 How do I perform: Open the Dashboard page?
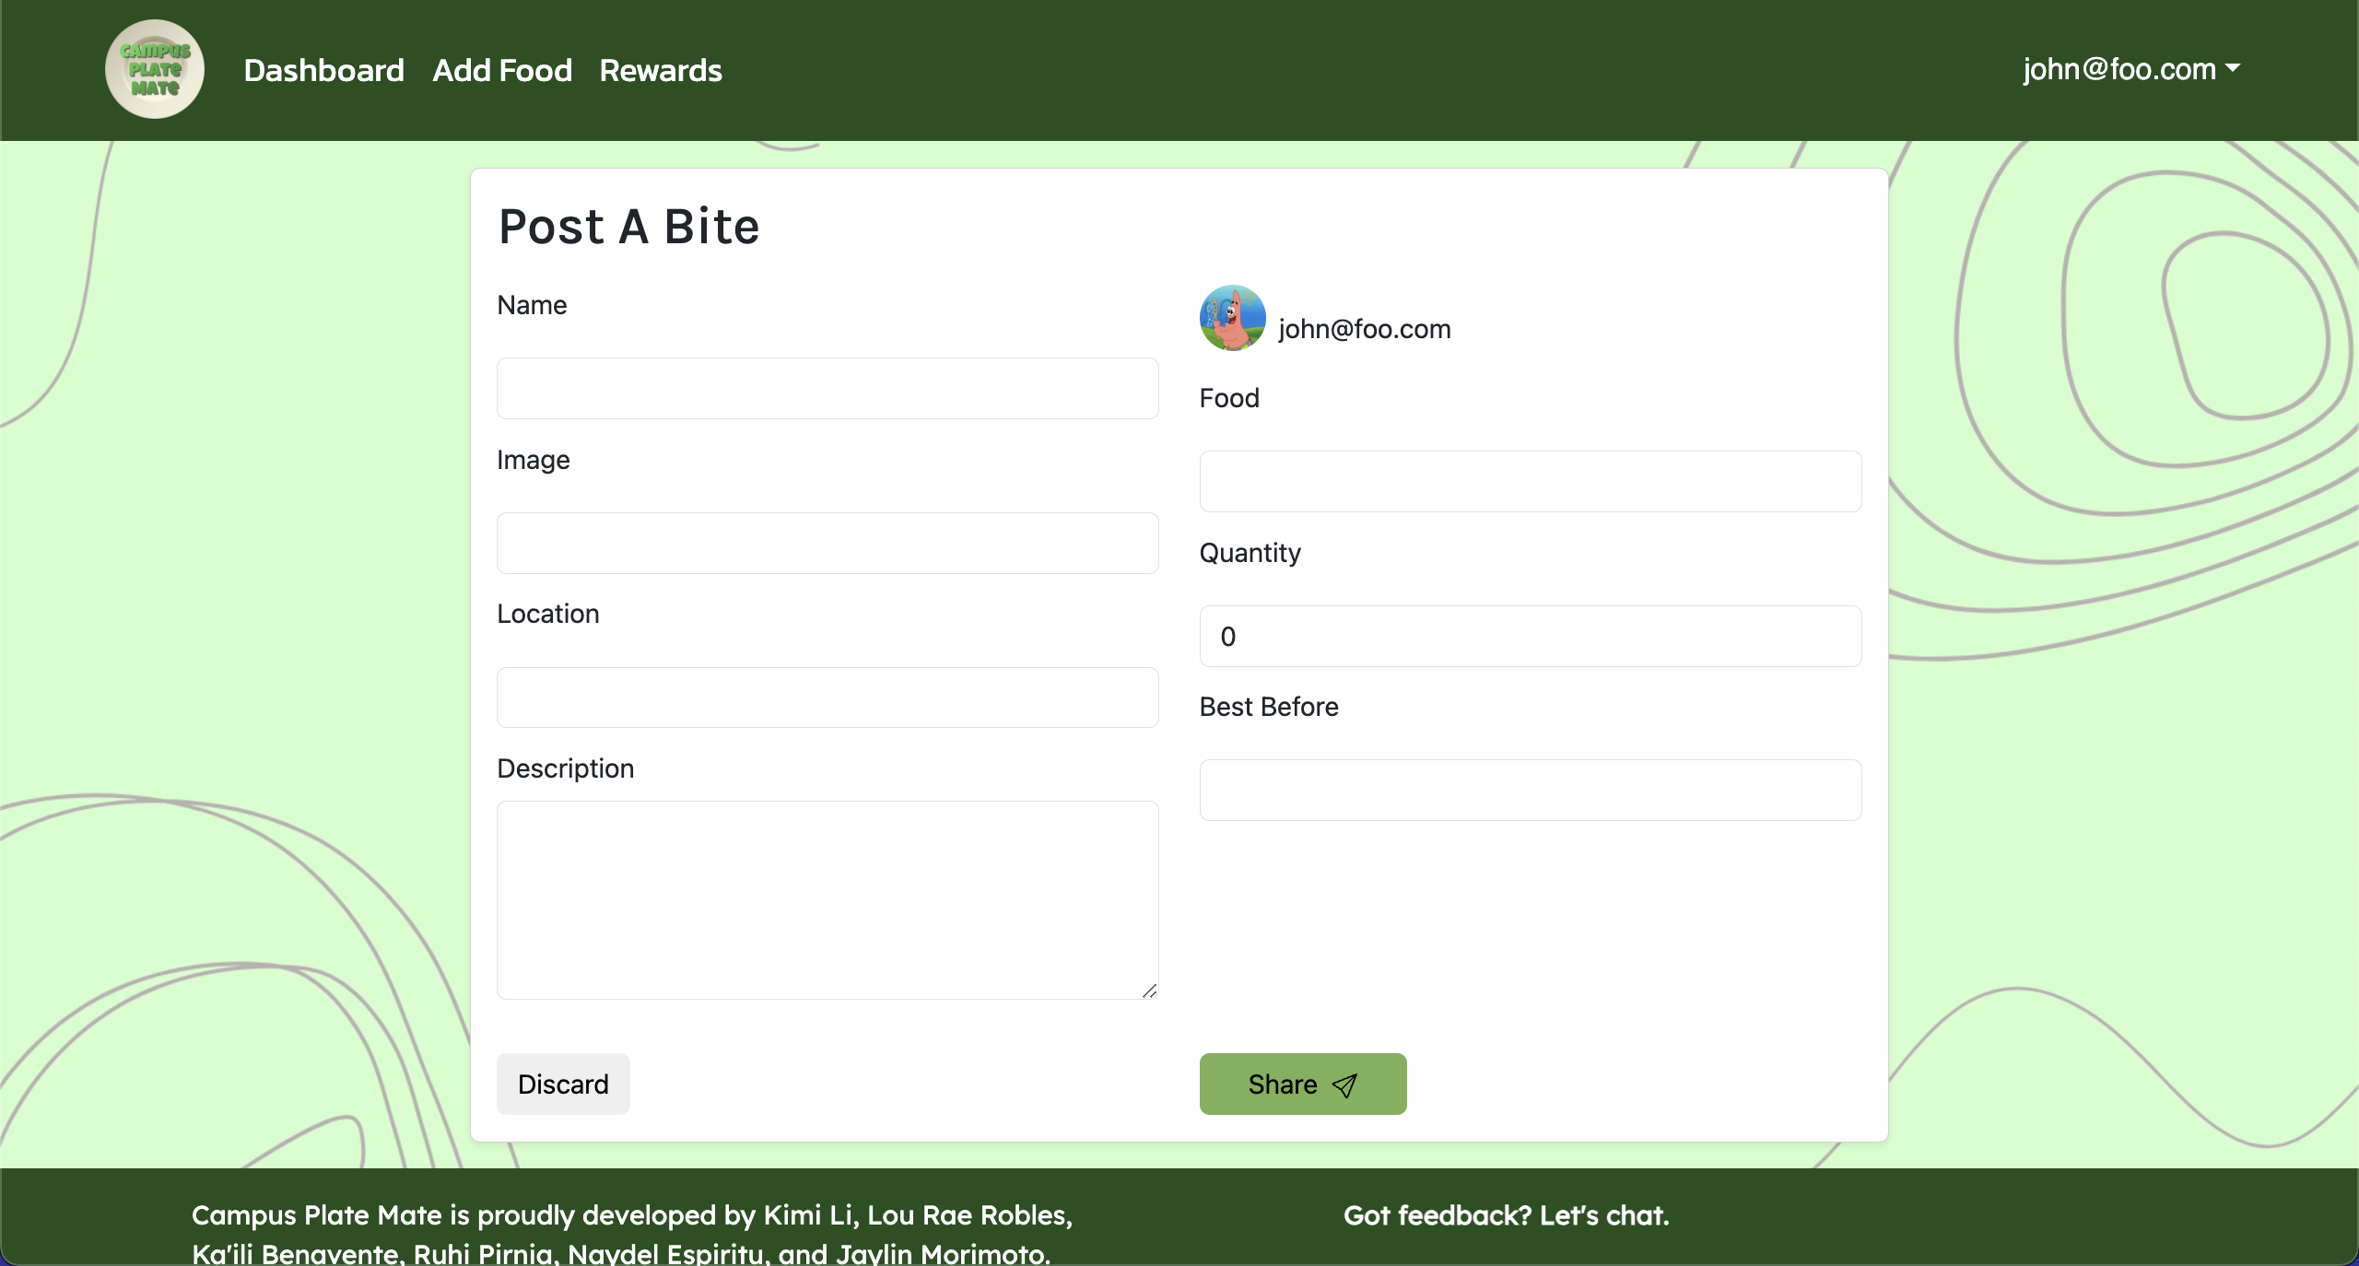[x=323, y=70]
